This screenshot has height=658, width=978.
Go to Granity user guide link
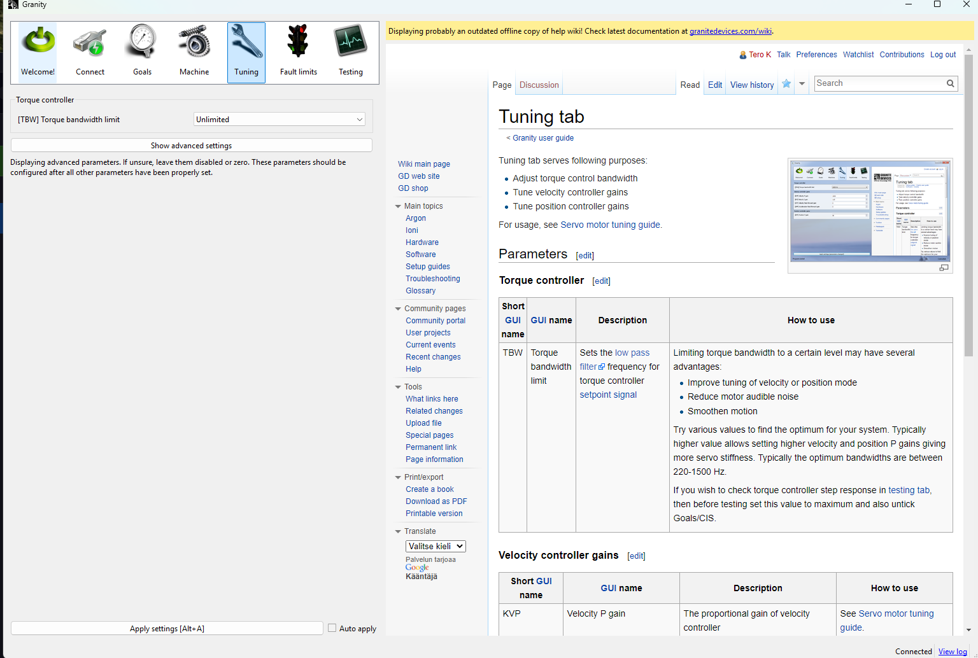tap(543, 138)
